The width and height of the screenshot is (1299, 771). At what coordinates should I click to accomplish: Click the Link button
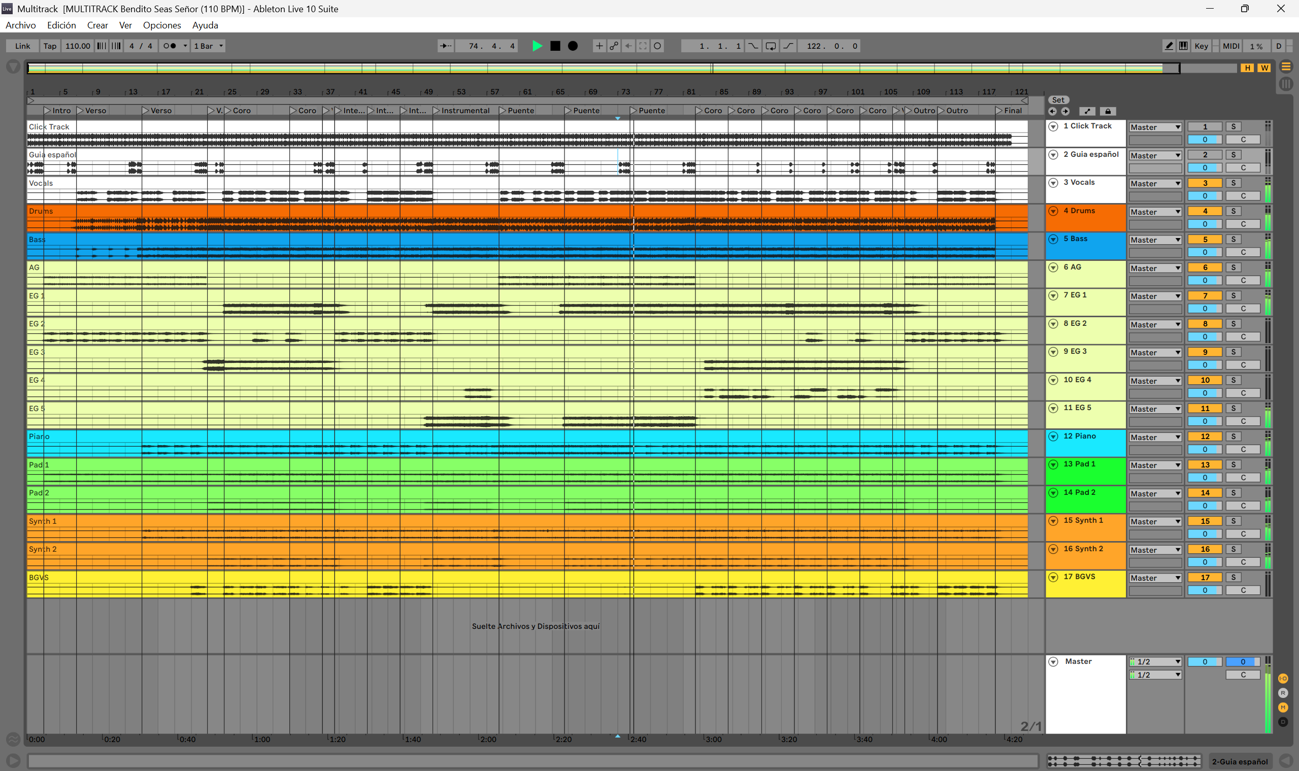[22, 46]
